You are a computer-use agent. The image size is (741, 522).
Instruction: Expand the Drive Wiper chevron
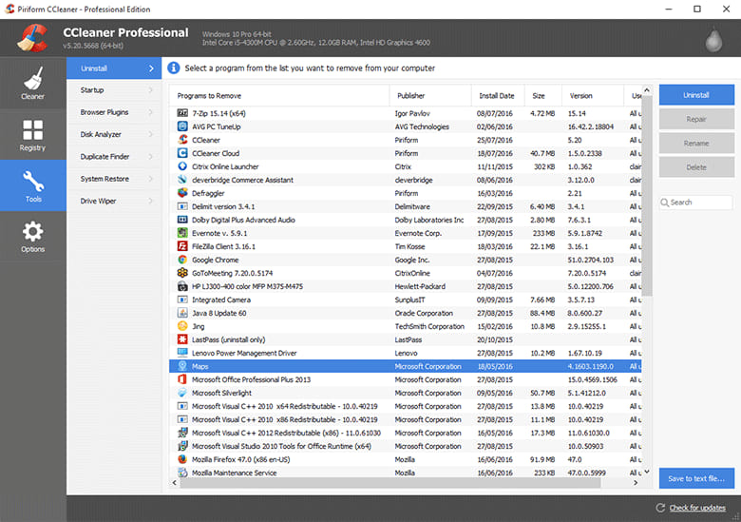point(151,201)
